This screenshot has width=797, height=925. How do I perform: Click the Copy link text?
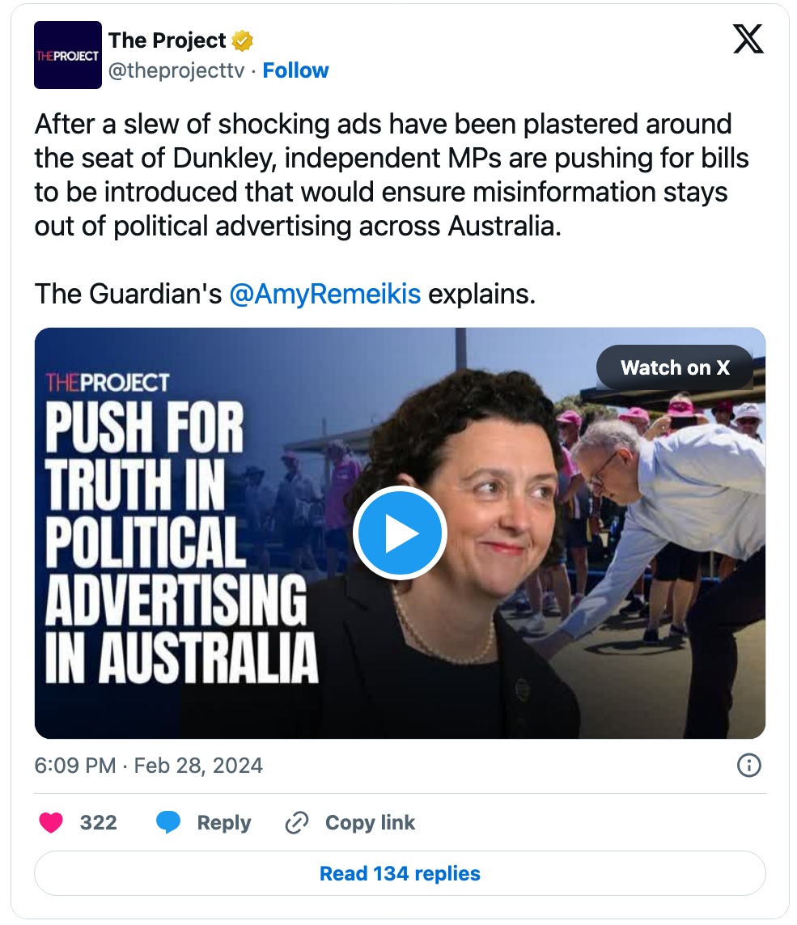point(370,823)
